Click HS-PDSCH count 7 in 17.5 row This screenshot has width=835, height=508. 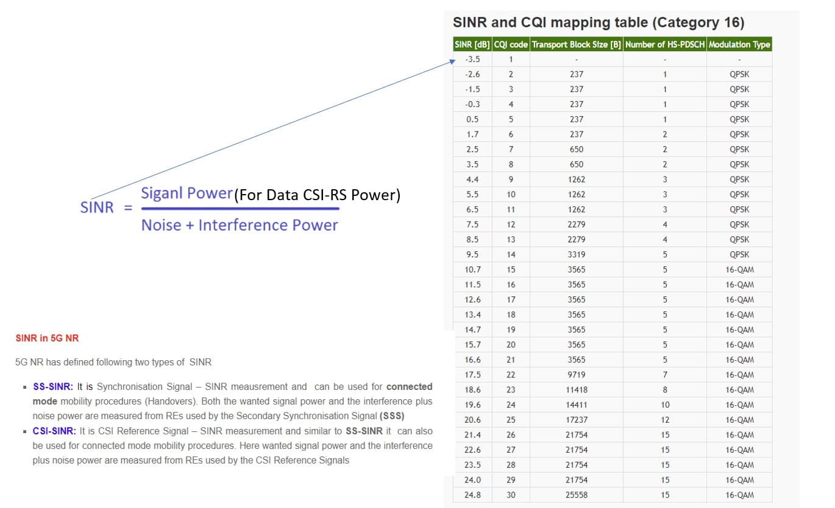point(665,375)
